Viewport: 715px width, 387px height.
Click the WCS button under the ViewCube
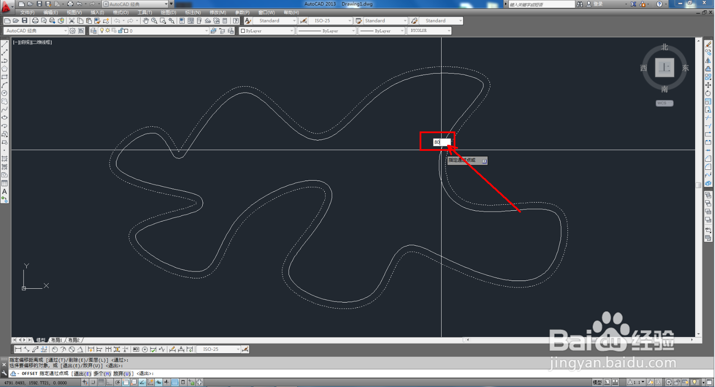(x=664, y=103)
